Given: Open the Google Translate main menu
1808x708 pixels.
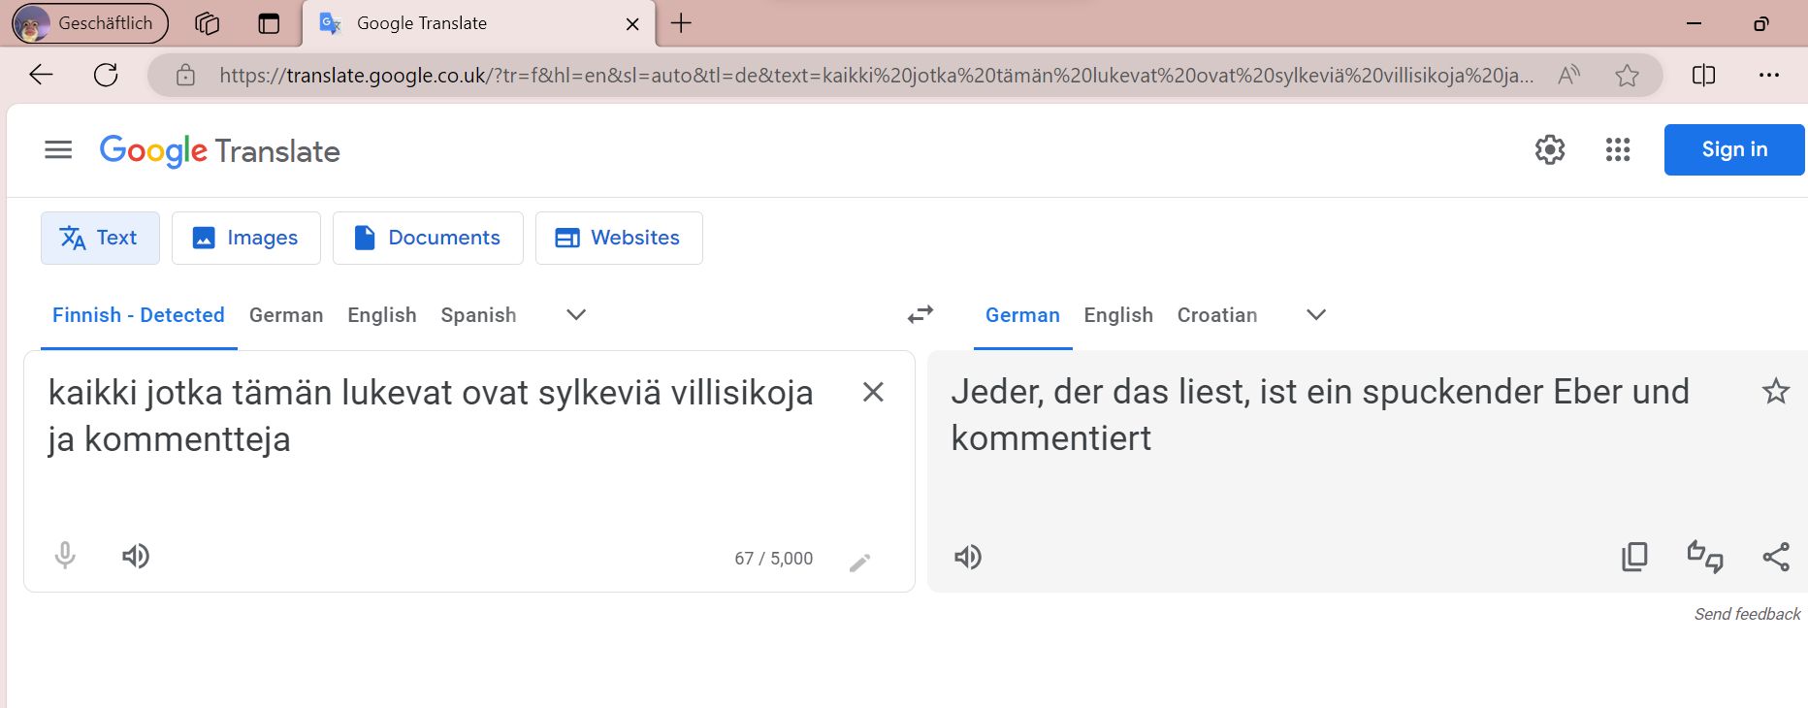Looking at the screenshot, I should pos(58,149).
